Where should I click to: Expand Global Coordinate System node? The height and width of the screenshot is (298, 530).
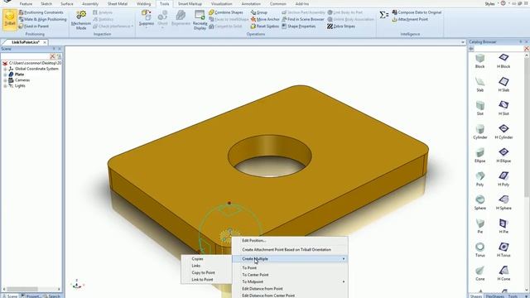click(x=5, y=69)
